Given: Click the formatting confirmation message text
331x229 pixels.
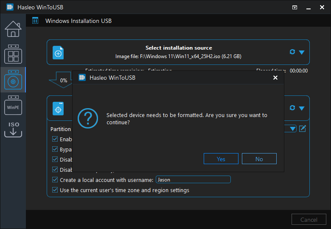Looking at the screenshot, I should [x=187, y=119].
